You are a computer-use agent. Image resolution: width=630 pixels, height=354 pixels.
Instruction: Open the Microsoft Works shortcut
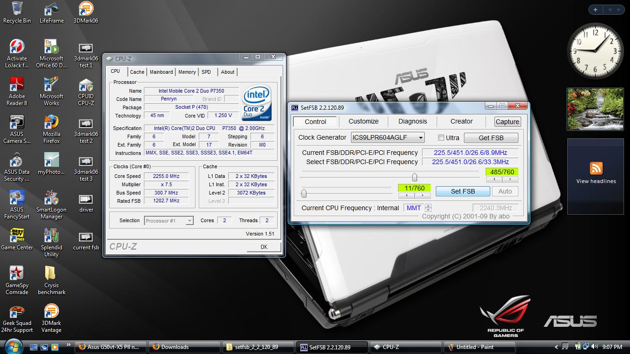point(52,92)
